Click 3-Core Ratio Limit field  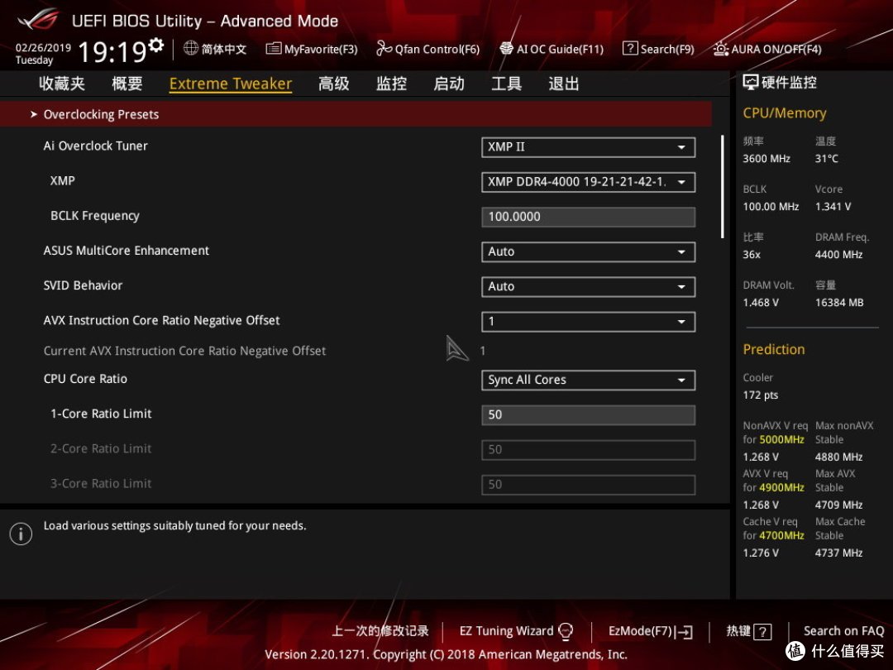click(x=589, y=485)
